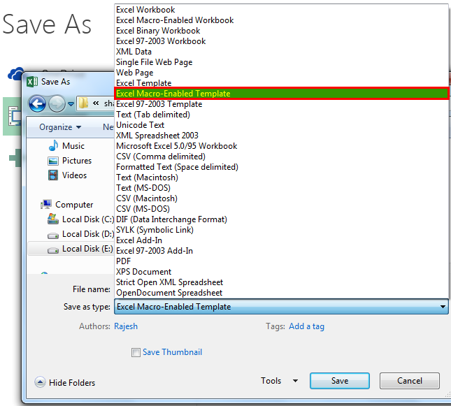The width and height of the screenshot is (451, 406).
Task: Pick PDF from the type list
Action: [281, 261]
